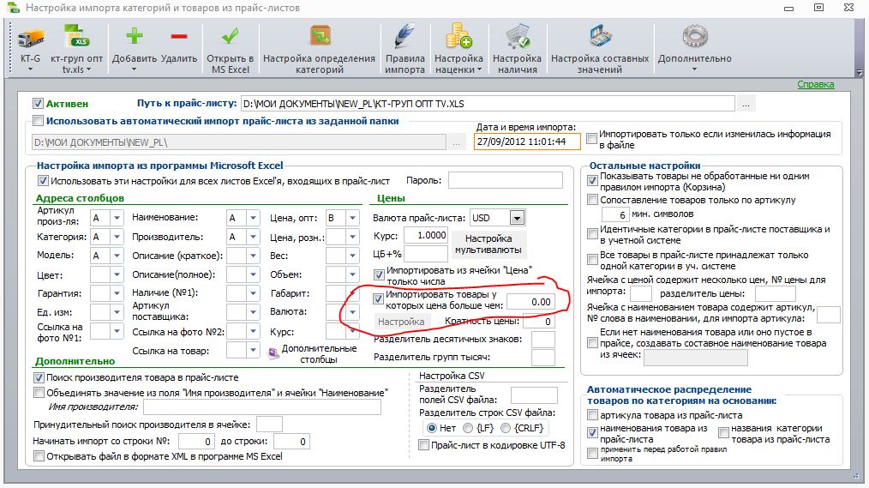Toggle Поиск производителя товара в прайс-листе
The width and height of the screenshot is (869, 488).
click(x=39, y=377)
